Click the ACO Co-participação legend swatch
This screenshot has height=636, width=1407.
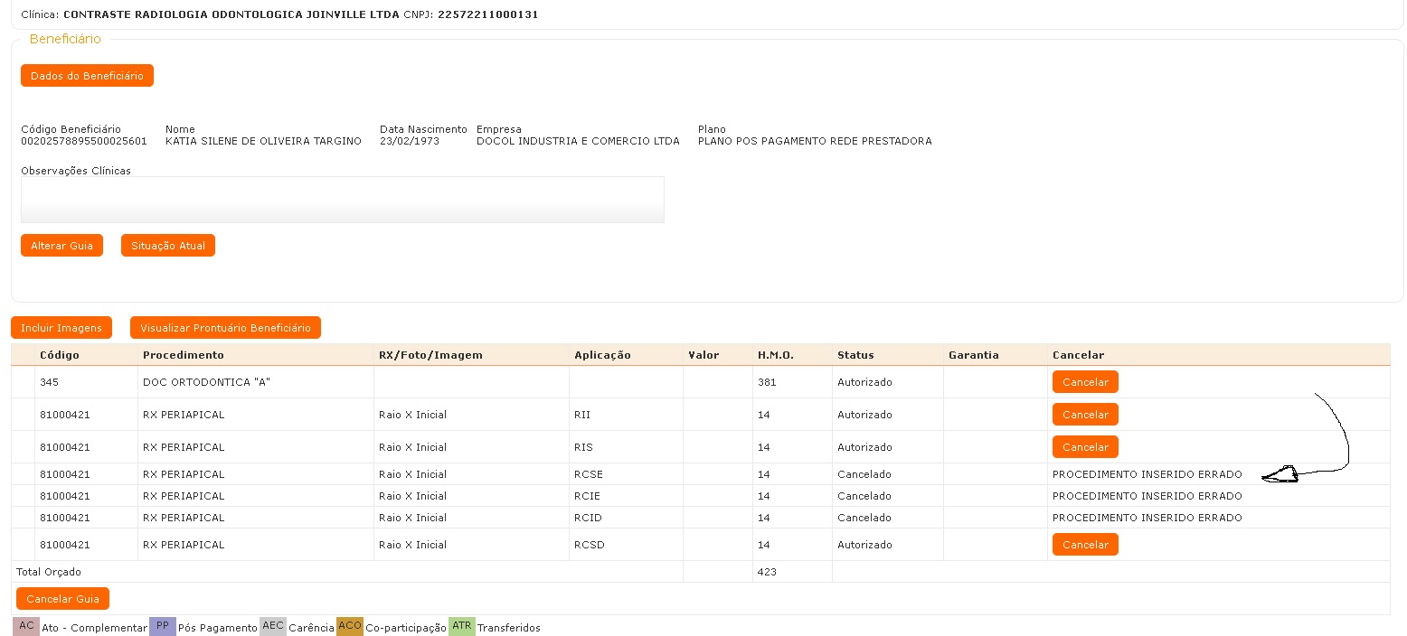[x=349, y=626]
